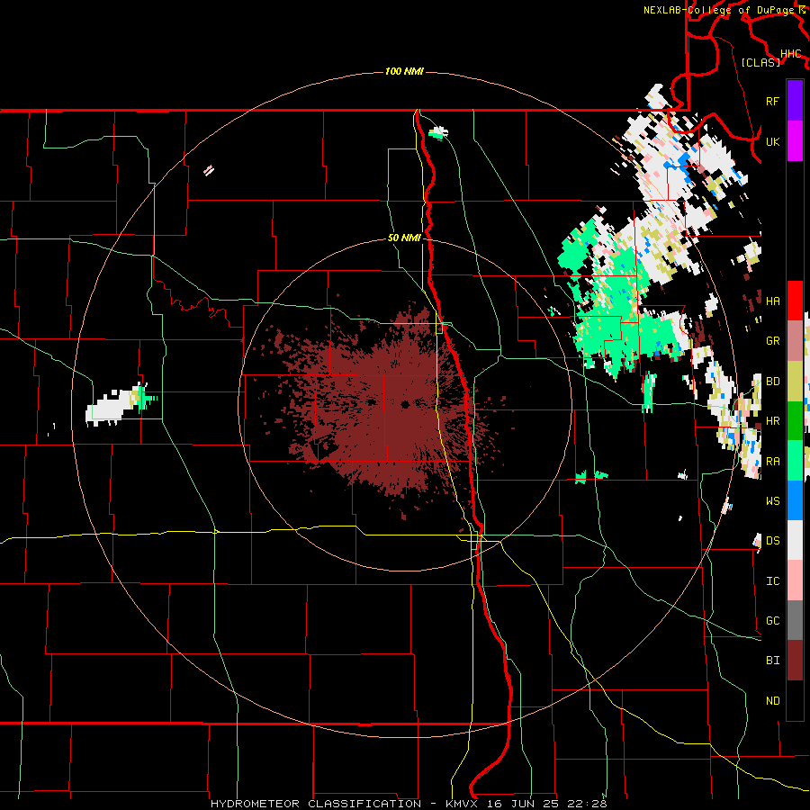Viewport: 810px width, 810px height.
Task: Click the DS legend label
Action: coord(772,540)
